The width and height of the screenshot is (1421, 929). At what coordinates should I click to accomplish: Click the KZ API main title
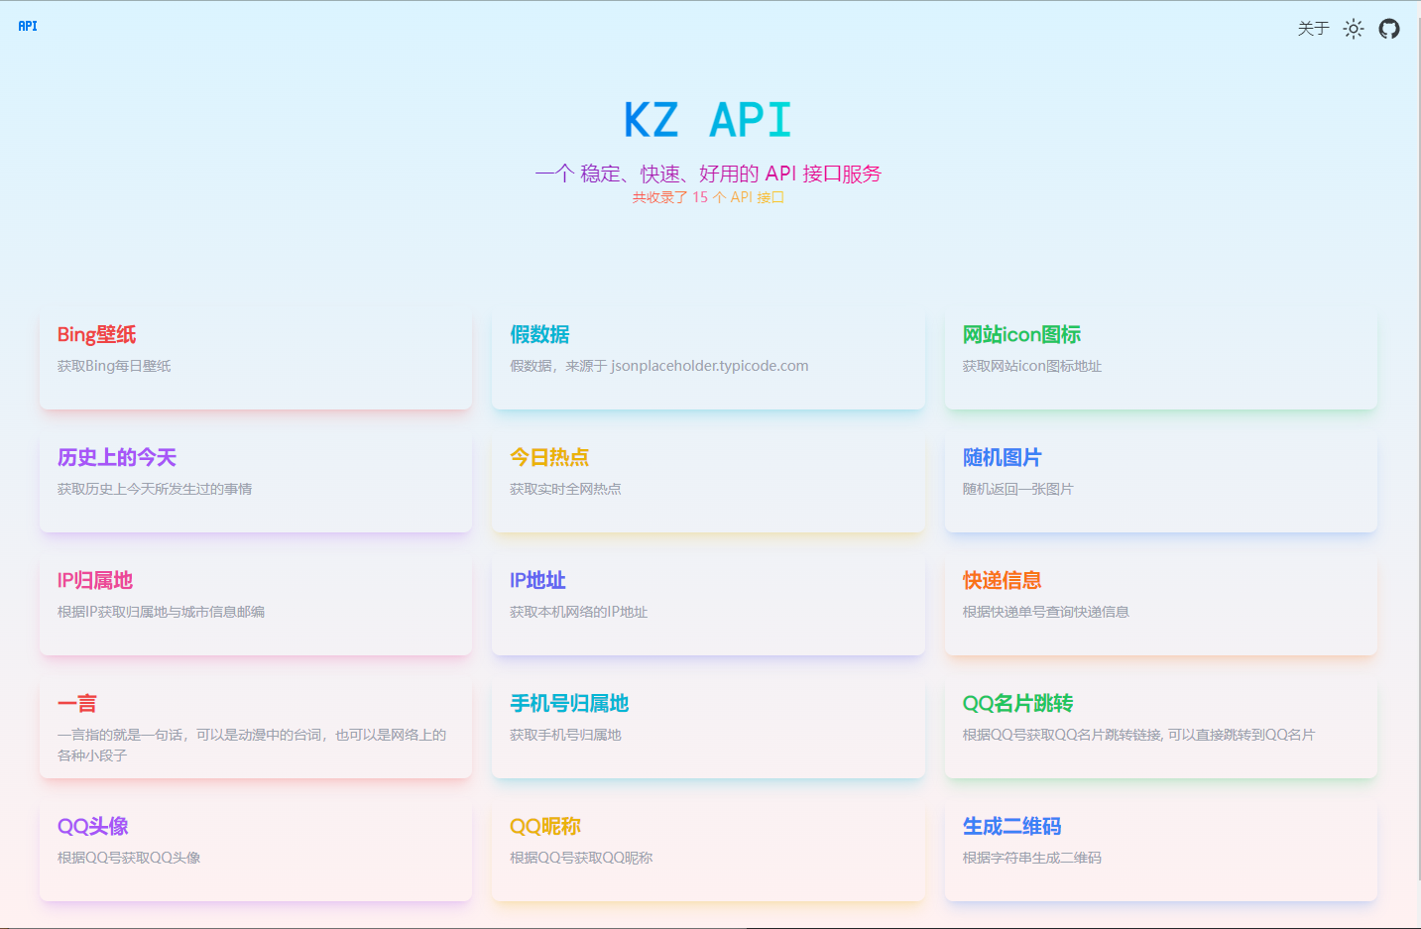pyautogui.click(x=708, y=120)
